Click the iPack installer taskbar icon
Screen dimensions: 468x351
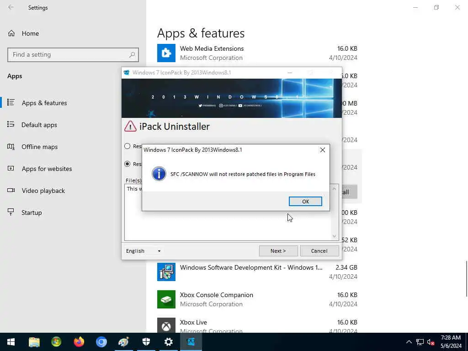tap(191, 342)
